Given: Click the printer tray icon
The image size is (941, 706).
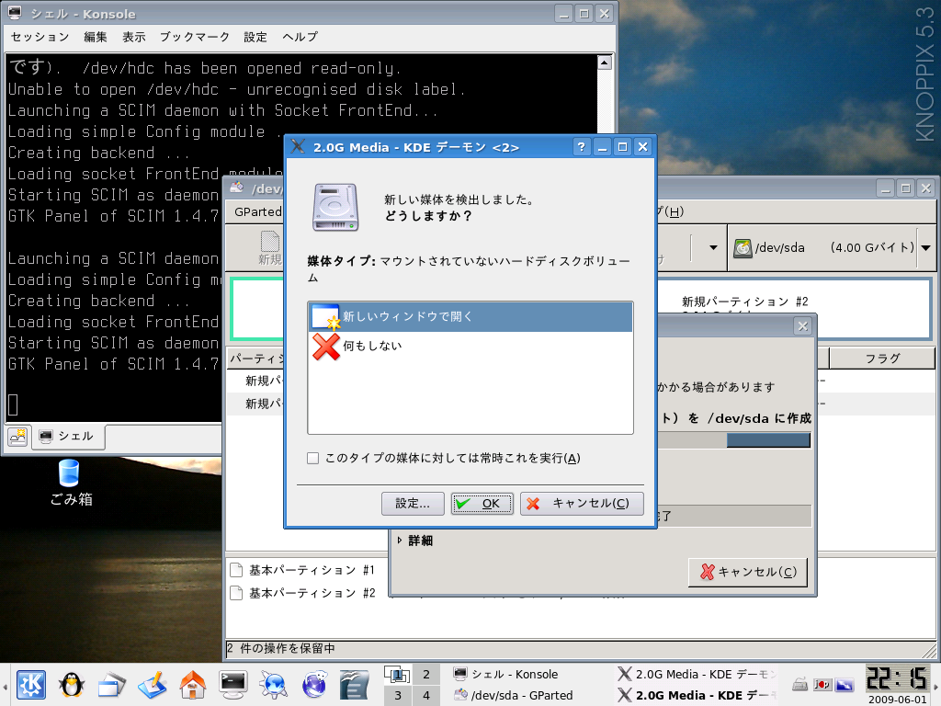Looking at the screenshot, I should coord(800,684).
